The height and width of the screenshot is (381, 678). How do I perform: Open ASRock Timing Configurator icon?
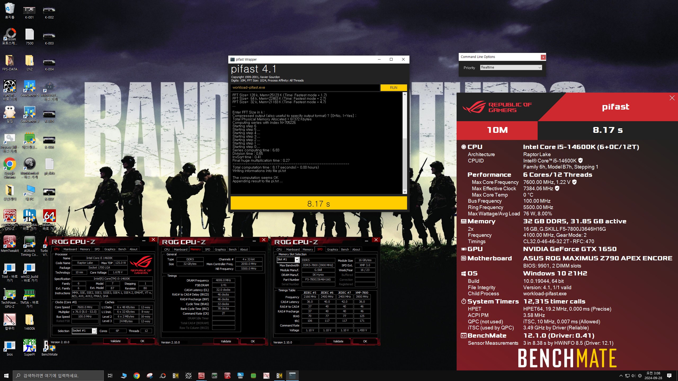coord(29,246)
